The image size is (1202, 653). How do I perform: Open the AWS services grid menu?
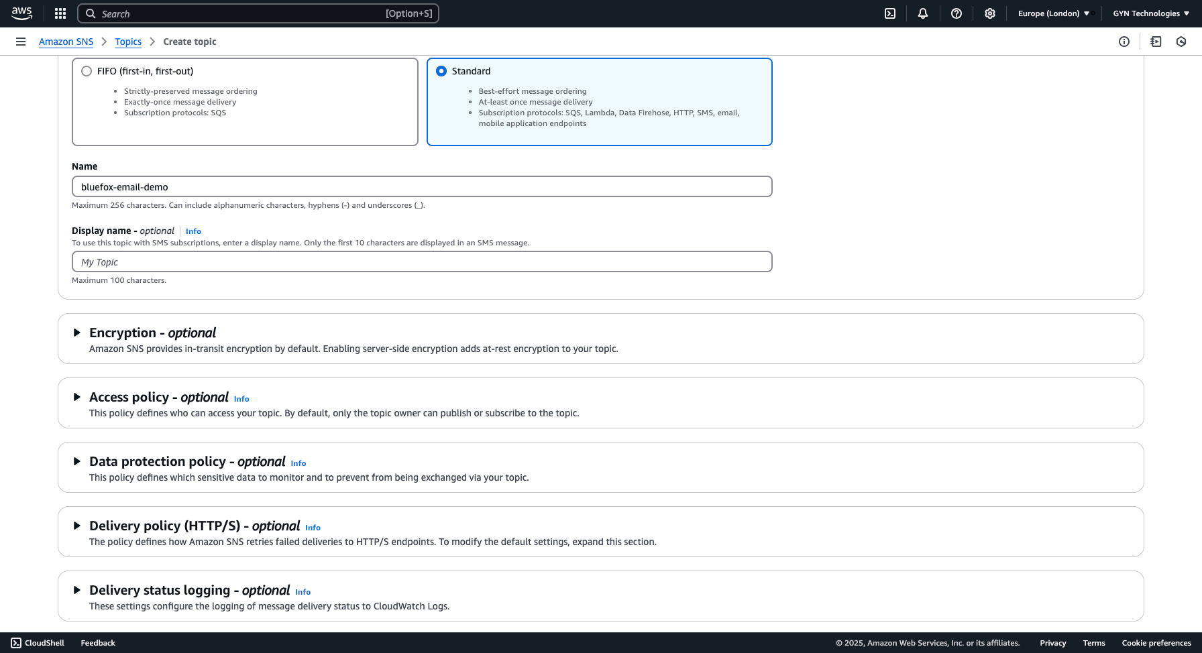[x=60, y=13]
